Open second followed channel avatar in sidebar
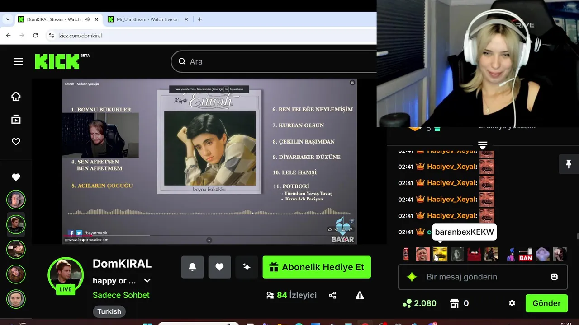 [x=16, y=224]
